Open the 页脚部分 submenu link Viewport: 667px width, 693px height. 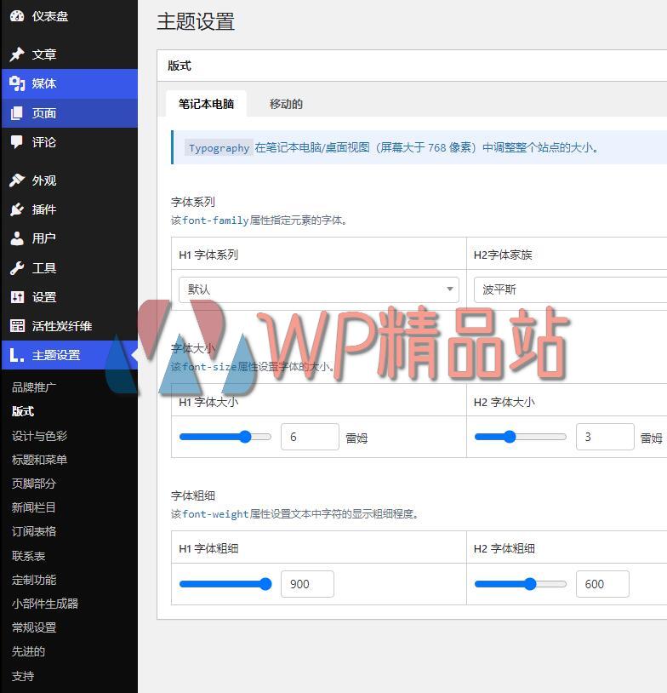pyautogui.click(x=33, y=483)
